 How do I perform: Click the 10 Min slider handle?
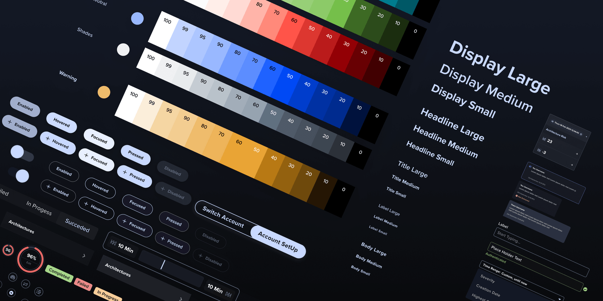pos(163,264)
